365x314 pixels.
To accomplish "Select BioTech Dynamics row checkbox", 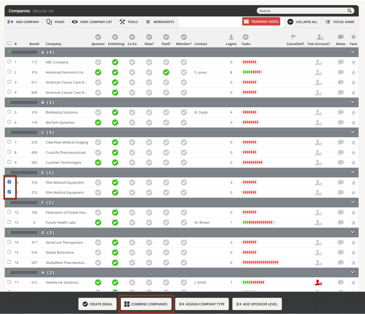I will click(9, 122).
